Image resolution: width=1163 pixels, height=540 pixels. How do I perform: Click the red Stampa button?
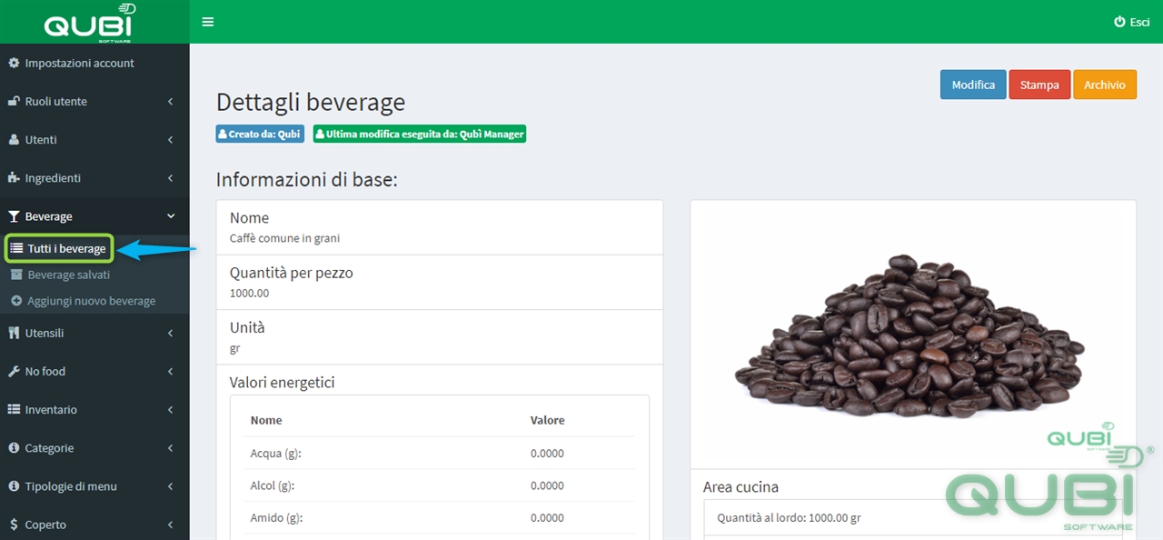pyautogui.click(x=1039, y=85)
